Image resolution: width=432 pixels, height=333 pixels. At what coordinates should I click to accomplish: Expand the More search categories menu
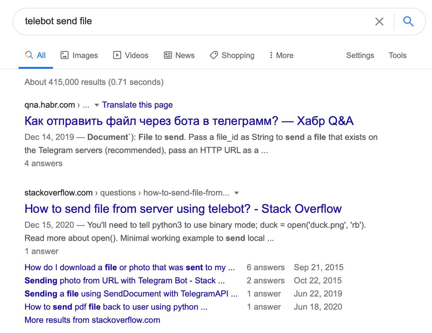click(281, 55)
